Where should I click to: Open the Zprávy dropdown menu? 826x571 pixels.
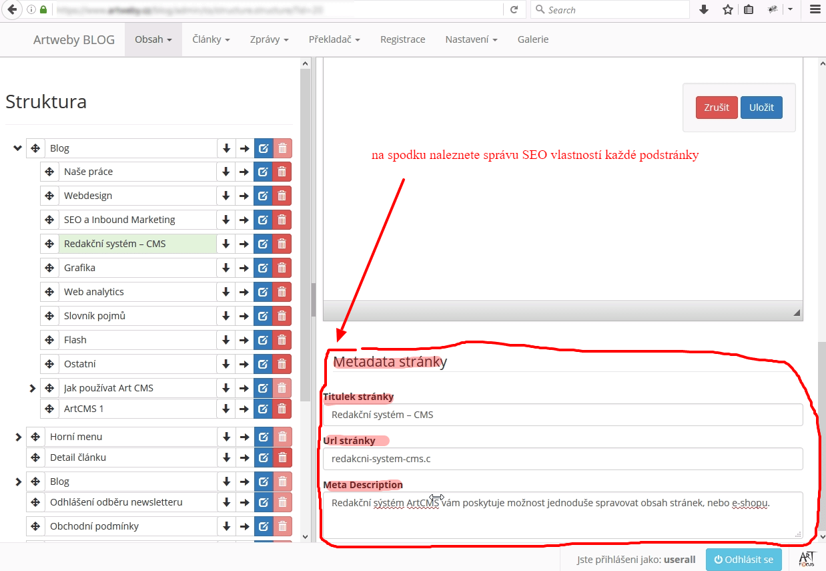pyautogui.click(x=270, y=39)
